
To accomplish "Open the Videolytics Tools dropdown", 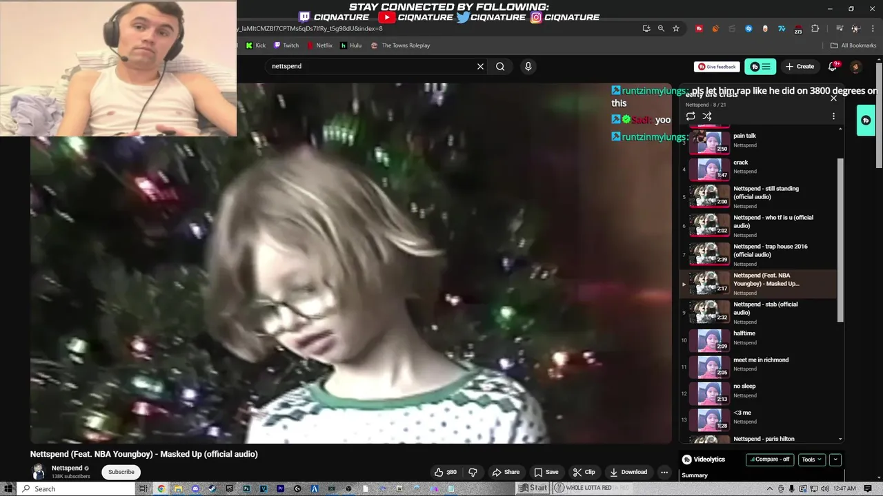I will click(811, 459).
